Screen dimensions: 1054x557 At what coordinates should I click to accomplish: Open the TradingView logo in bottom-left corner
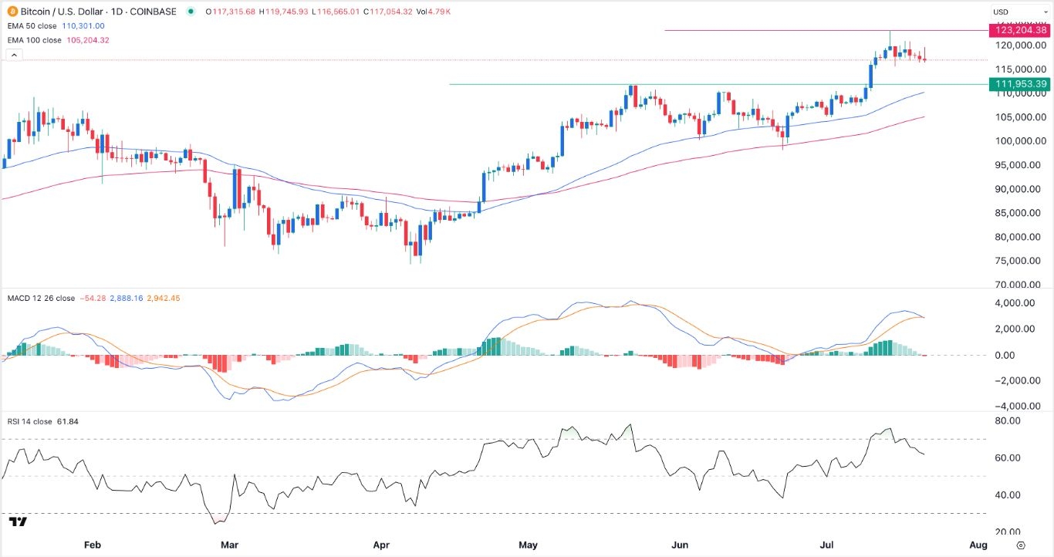pyautogui.click(x=19, y=522)
